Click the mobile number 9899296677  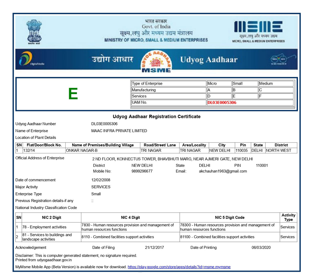142,171
